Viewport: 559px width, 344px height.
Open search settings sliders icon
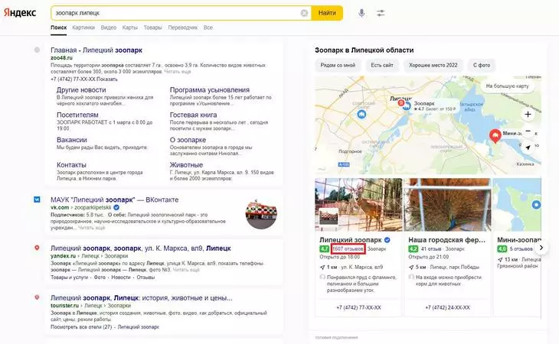pos(381,13)
